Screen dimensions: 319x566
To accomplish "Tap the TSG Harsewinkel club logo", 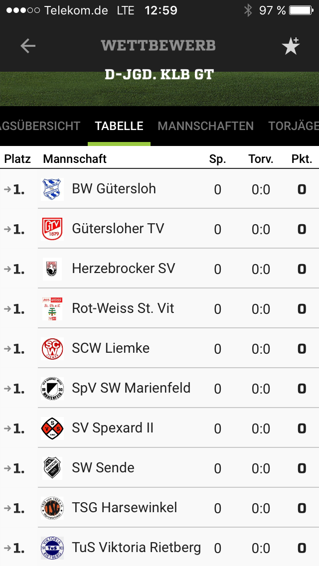I will tap(52, 508).
